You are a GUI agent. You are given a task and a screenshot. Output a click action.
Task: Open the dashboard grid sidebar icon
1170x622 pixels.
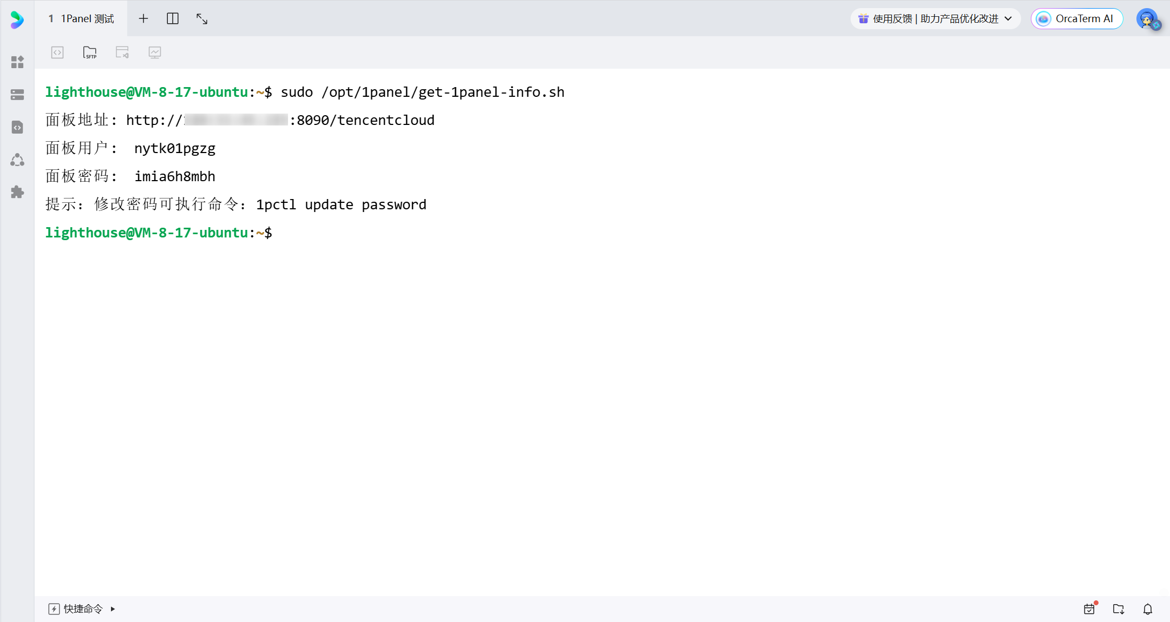(x=17, y=62)
